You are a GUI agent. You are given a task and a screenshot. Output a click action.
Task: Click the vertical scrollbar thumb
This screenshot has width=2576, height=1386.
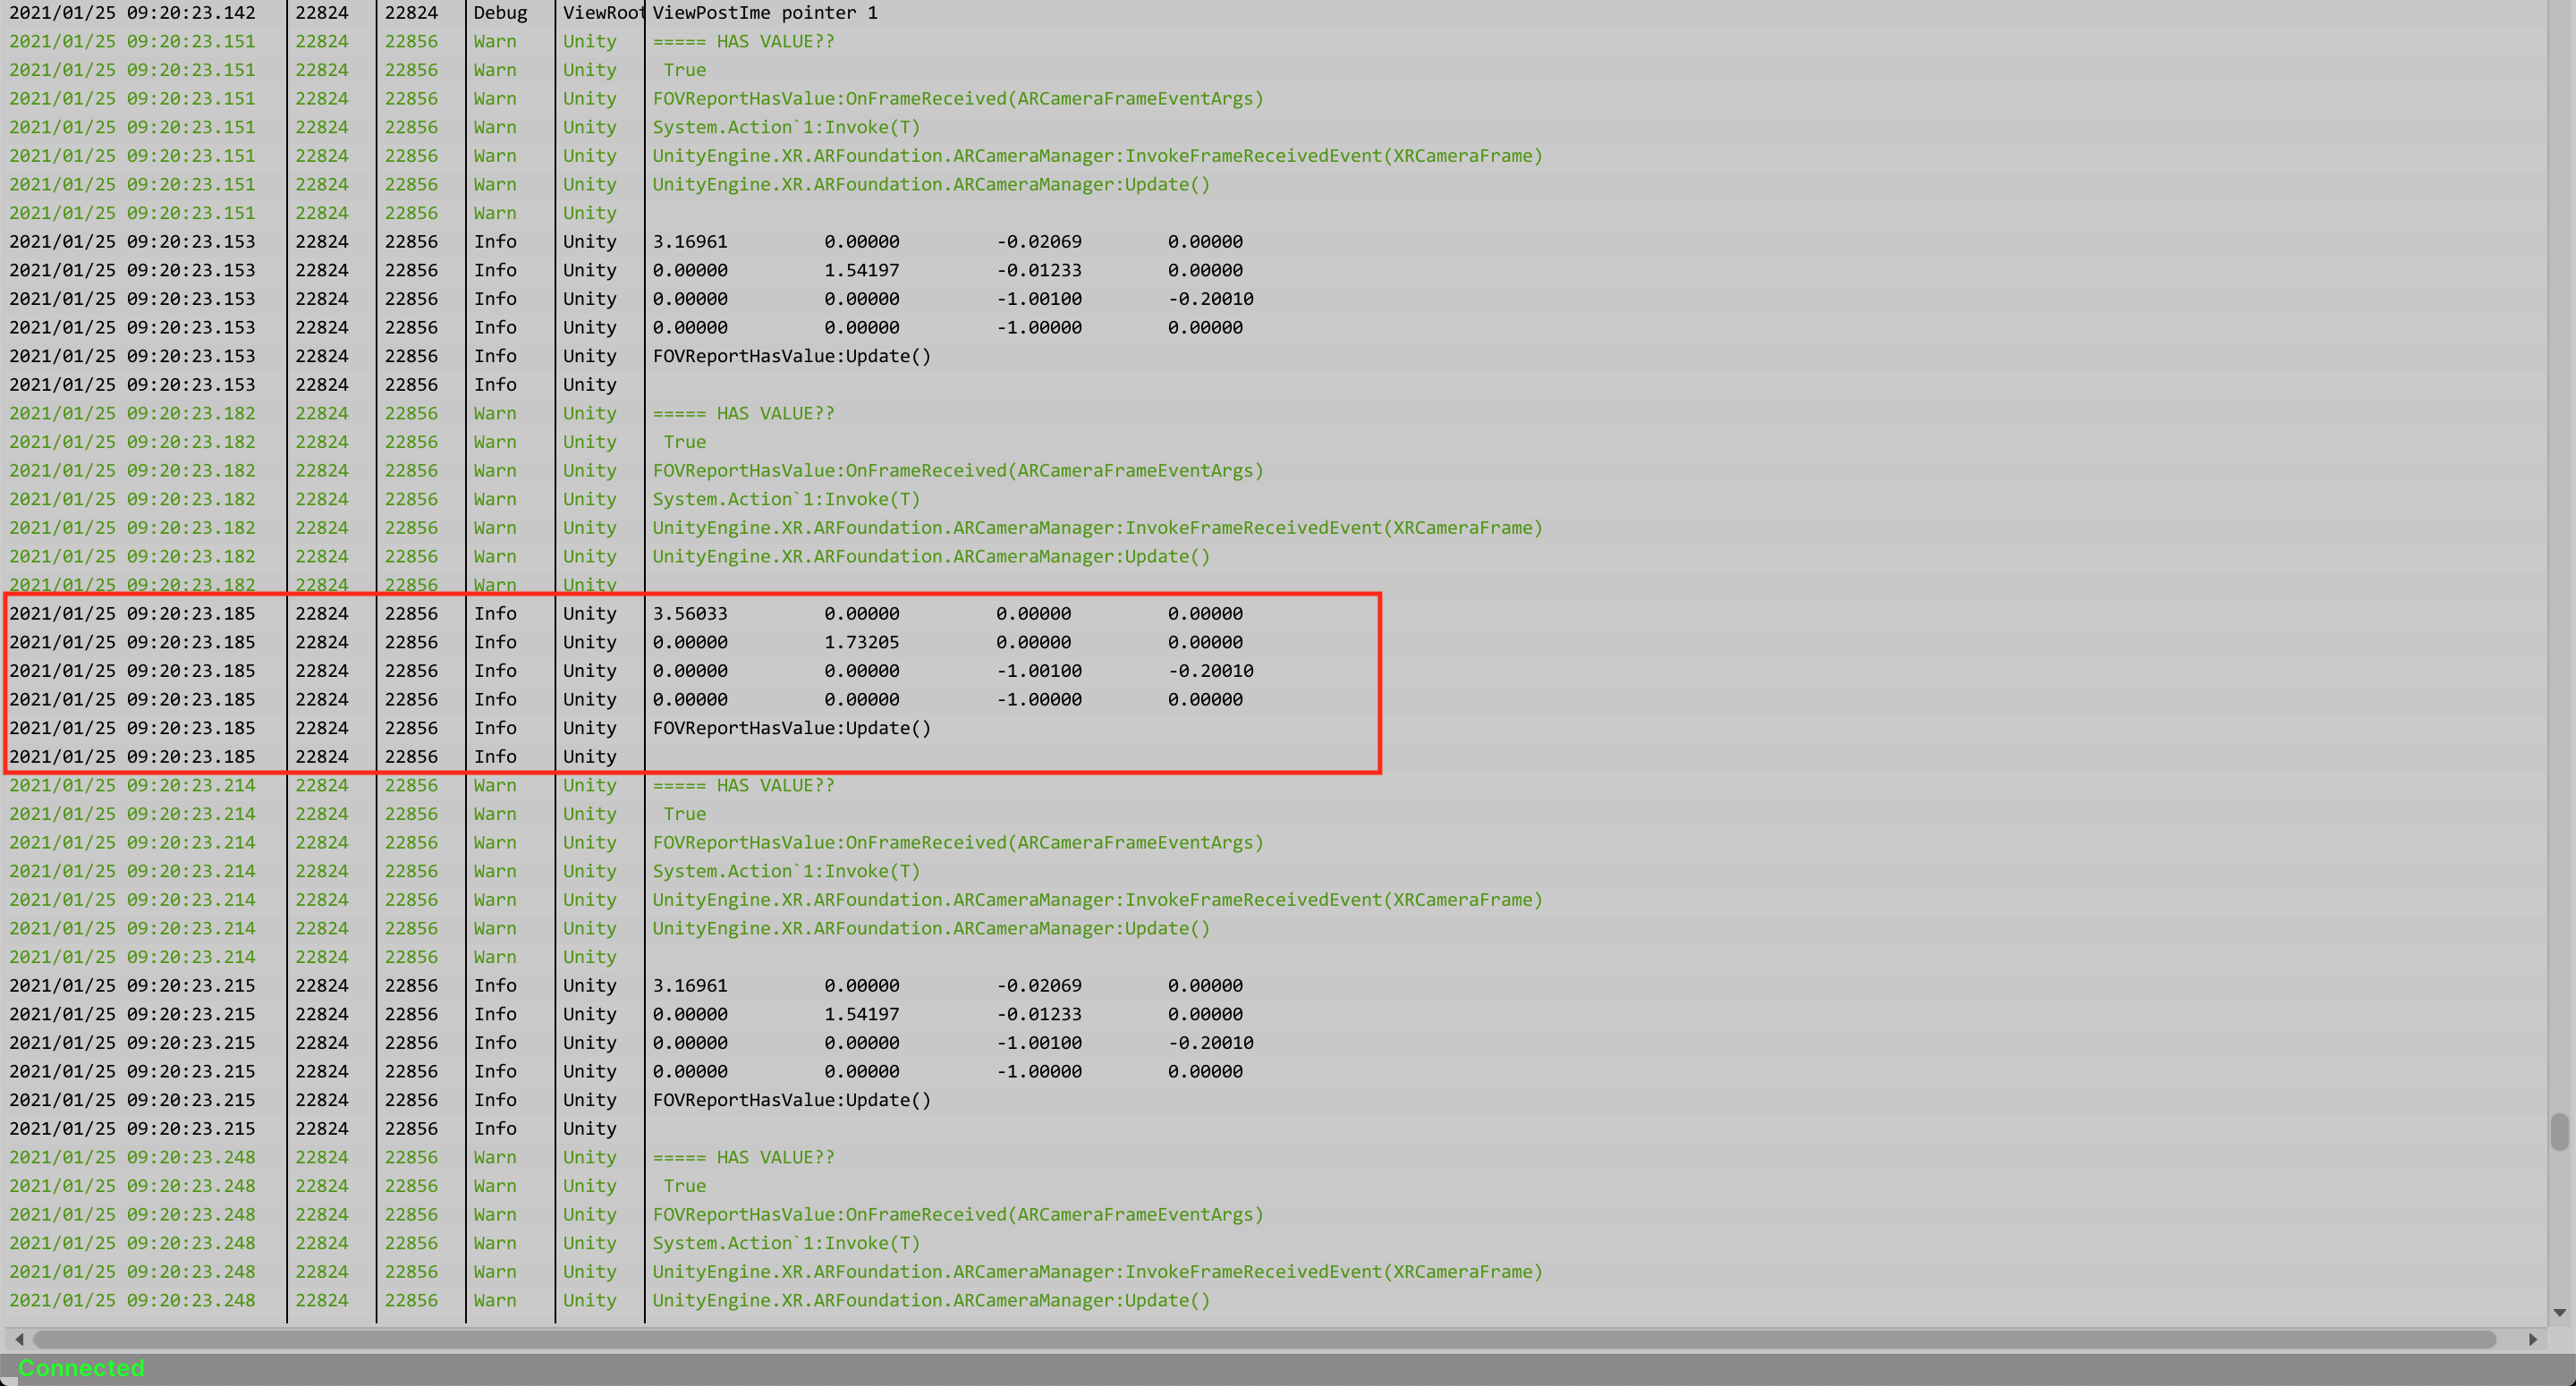pos(2559,1132)
